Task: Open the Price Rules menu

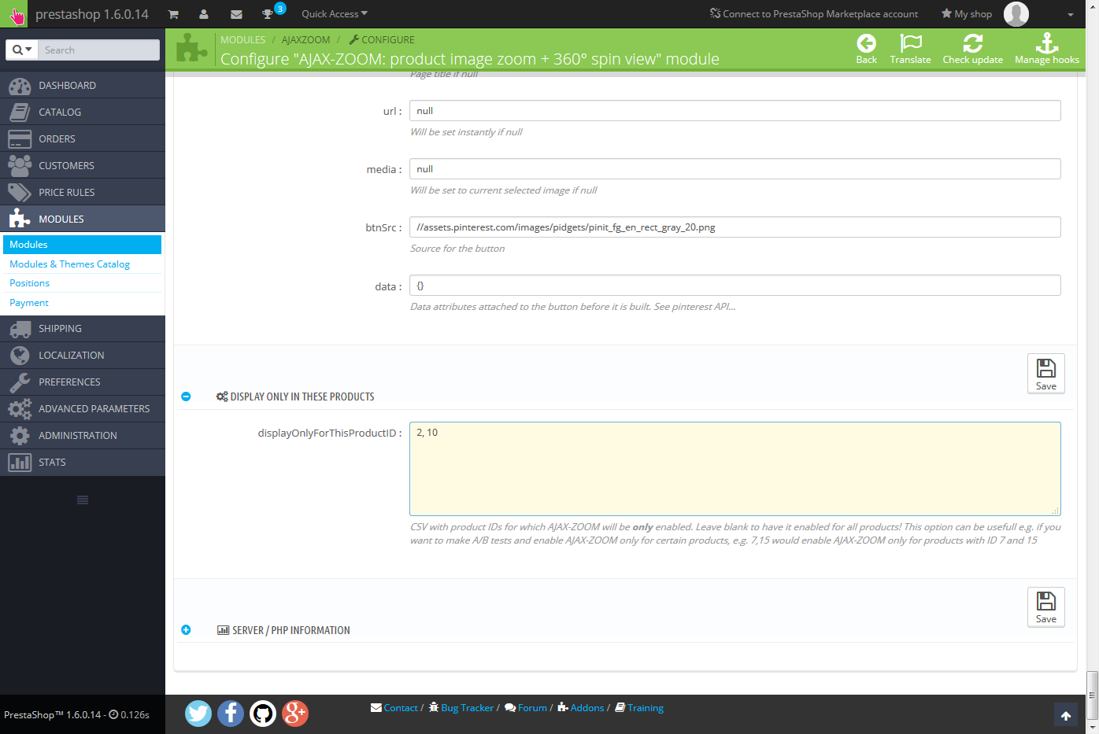Action: click(x=83, y=192)
